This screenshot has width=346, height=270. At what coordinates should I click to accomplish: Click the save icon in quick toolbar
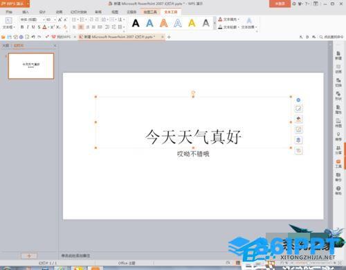[10, 37]
